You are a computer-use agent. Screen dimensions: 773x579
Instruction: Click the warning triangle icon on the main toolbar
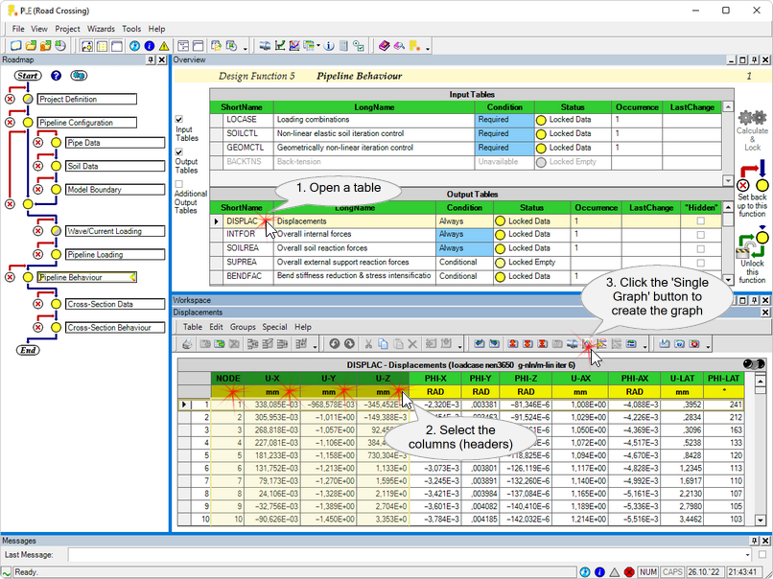[x=163, y=46]
